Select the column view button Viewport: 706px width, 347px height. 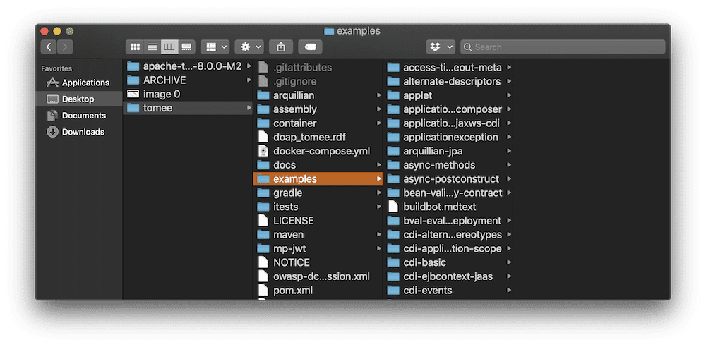click(169, 47)
